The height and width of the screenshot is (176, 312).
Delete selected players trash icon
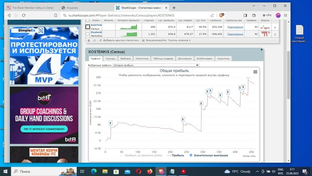(89, 40)
